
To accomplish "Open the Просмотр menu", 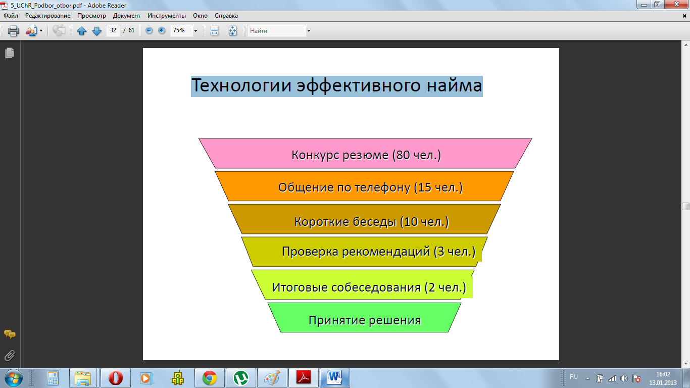I will [x=91, y=16].
